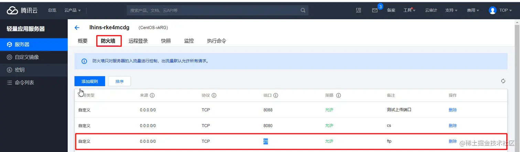Expand the 费用 dropdown
Viewport: 520px width, 152px height.
pos(473,10)
